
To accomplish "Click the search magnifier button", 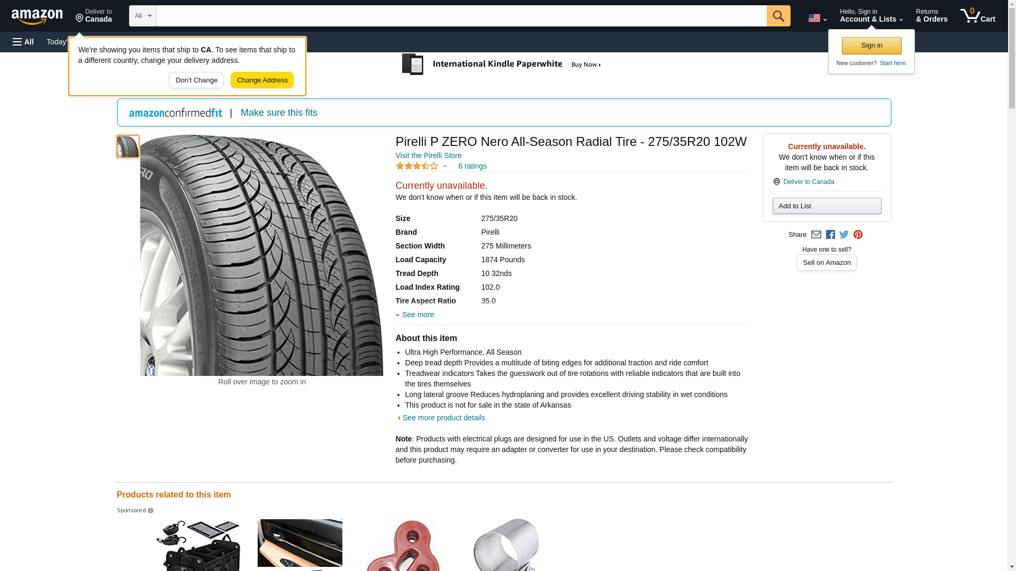I will click(x=778, y=16).
